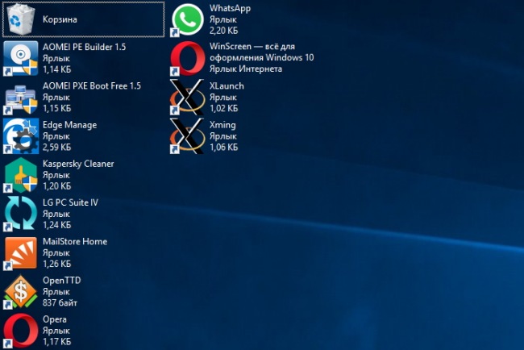Click the "Xming" name text

coord(222,125)
